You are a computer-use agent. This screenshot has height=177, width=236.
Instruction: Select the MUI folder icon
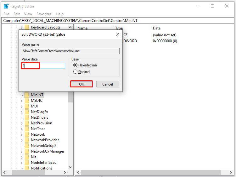point(27,106)
